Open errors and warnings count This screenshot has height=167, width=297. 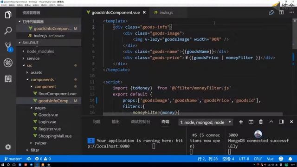tap(43, 159)
